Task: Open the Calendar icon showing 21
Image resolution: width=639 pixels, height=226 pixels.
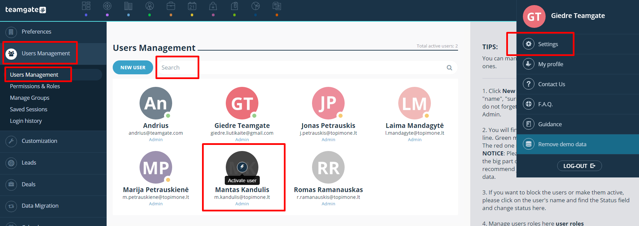Action: coord(192,6)
